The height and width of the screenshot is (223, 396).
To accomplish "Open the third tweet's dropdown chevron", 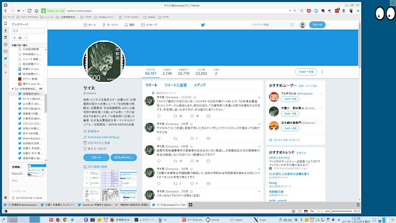I will [259, 146].
